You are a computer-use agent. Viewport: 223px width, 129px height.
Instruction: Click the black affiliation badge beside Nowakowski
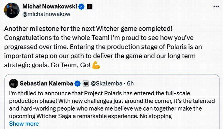pos(89,7)
